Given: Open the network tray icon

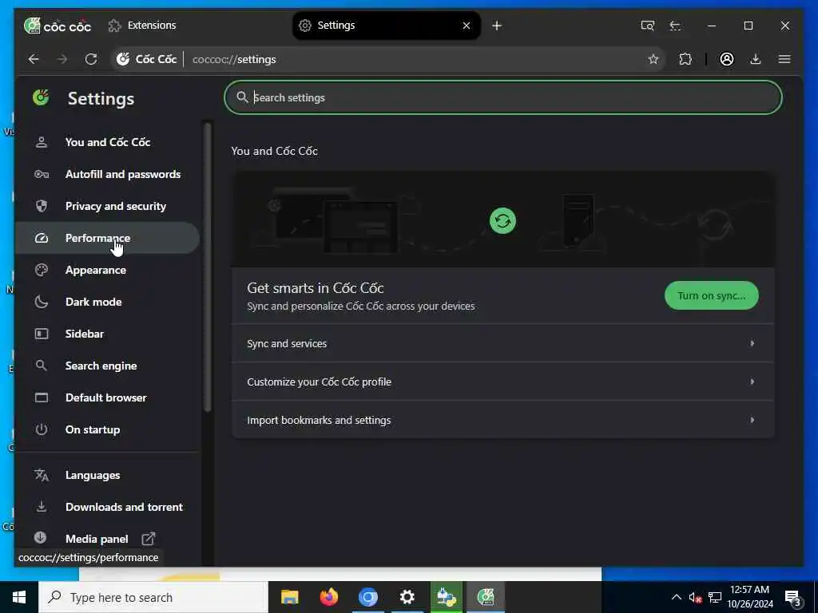Looking at the screenshot, I should [715, 597].
